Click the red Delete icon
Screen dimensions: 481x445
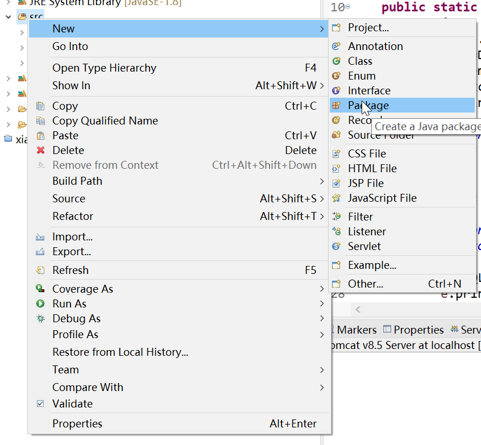pos(40,151)
